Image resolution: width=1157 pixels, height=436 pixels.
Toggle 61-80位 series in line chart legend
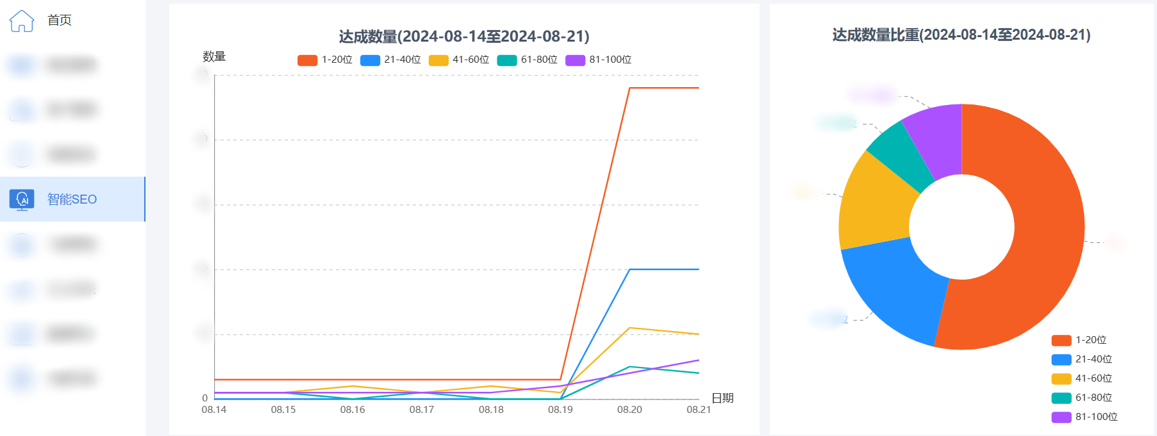coord(528,60)
